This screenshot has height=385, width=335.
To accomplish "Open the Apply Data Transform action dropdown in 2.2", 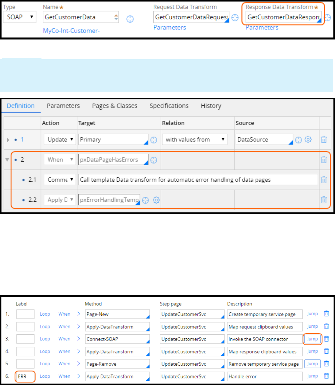I will pos(60,200).
